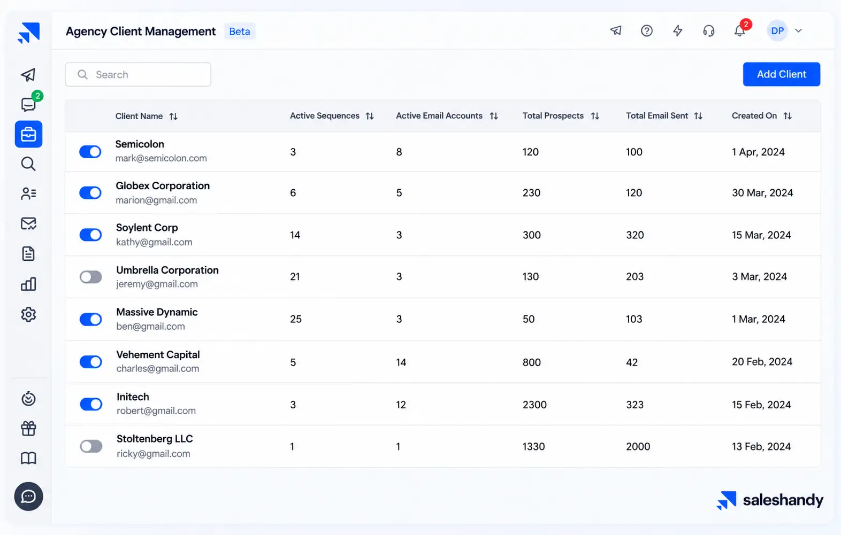Open the open book resources icon
This screenshot has height=535, width=841.
(x=28, y=458)
